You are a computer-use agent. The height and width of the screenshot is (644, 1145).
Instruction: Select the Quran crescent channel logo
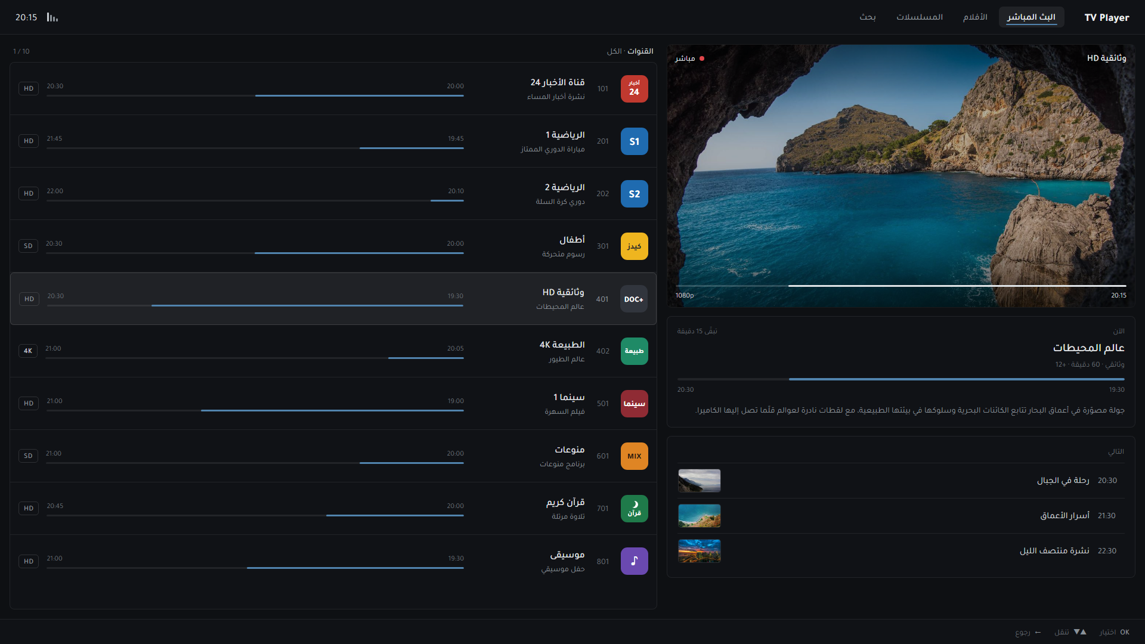click(x=634, y=509)
